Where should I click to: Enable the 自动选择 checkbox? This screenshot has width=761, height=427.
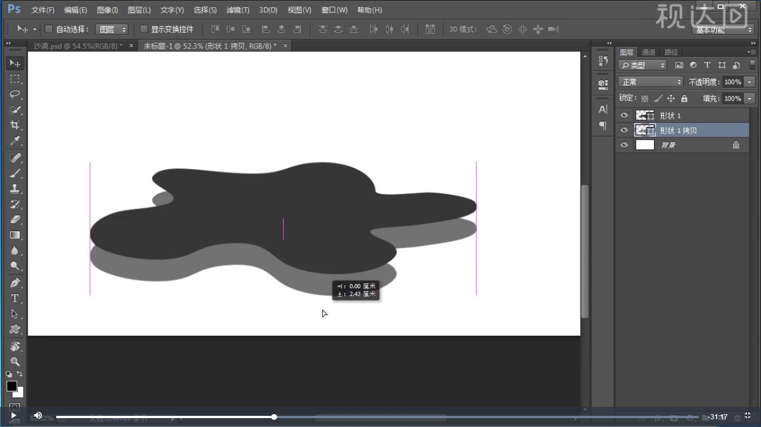48,29
